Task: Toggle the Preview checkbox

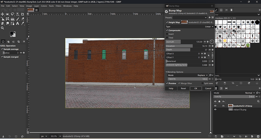Action: (x=167, y=83)
